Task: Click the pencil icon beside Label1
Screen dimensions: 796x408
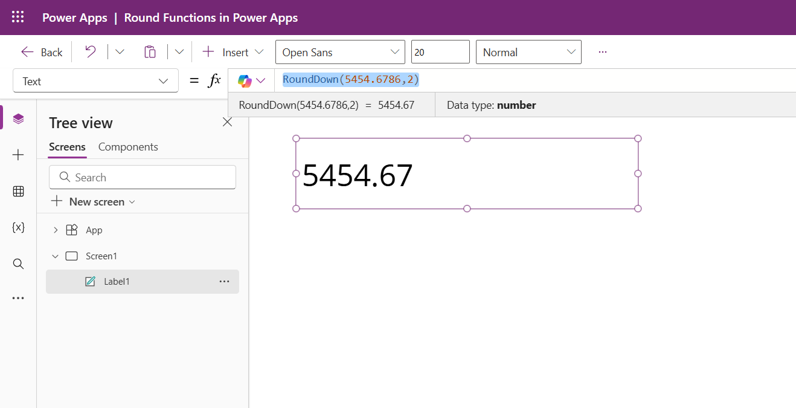Action: click(x=89, y=281)
